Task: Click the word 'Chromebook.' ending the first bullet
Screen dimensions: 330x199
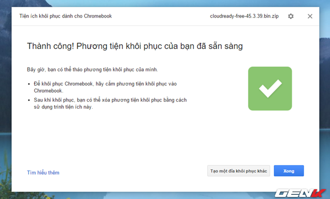Action: 48,91
